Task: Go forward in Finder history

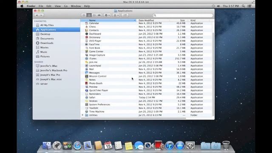Action: [x=41, y=15]
